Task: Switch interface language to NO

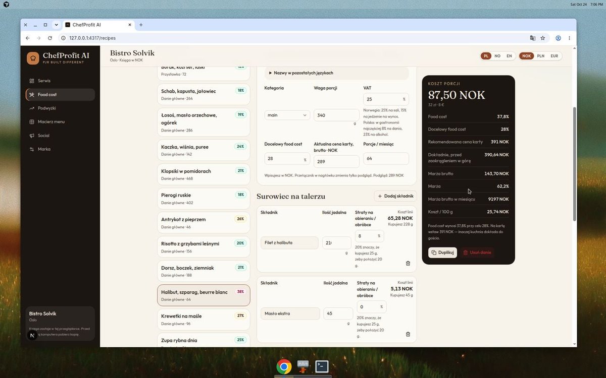Action: [x=497, y=56]
